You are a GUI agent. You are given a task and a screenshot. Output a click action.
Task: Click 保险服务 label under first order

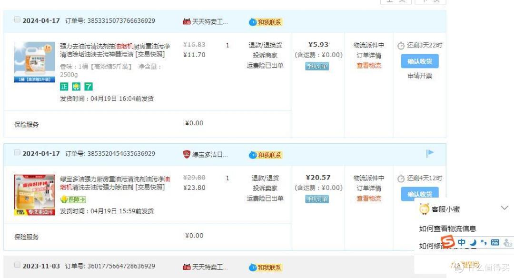point(26,125)
